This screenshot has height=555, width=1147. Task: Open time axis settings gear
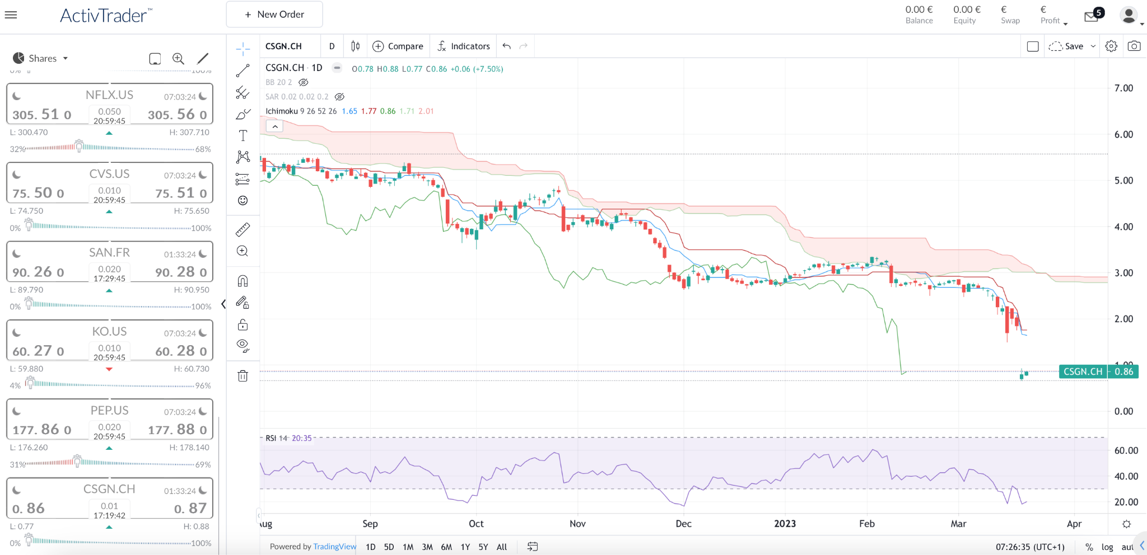click(1127, 524)
